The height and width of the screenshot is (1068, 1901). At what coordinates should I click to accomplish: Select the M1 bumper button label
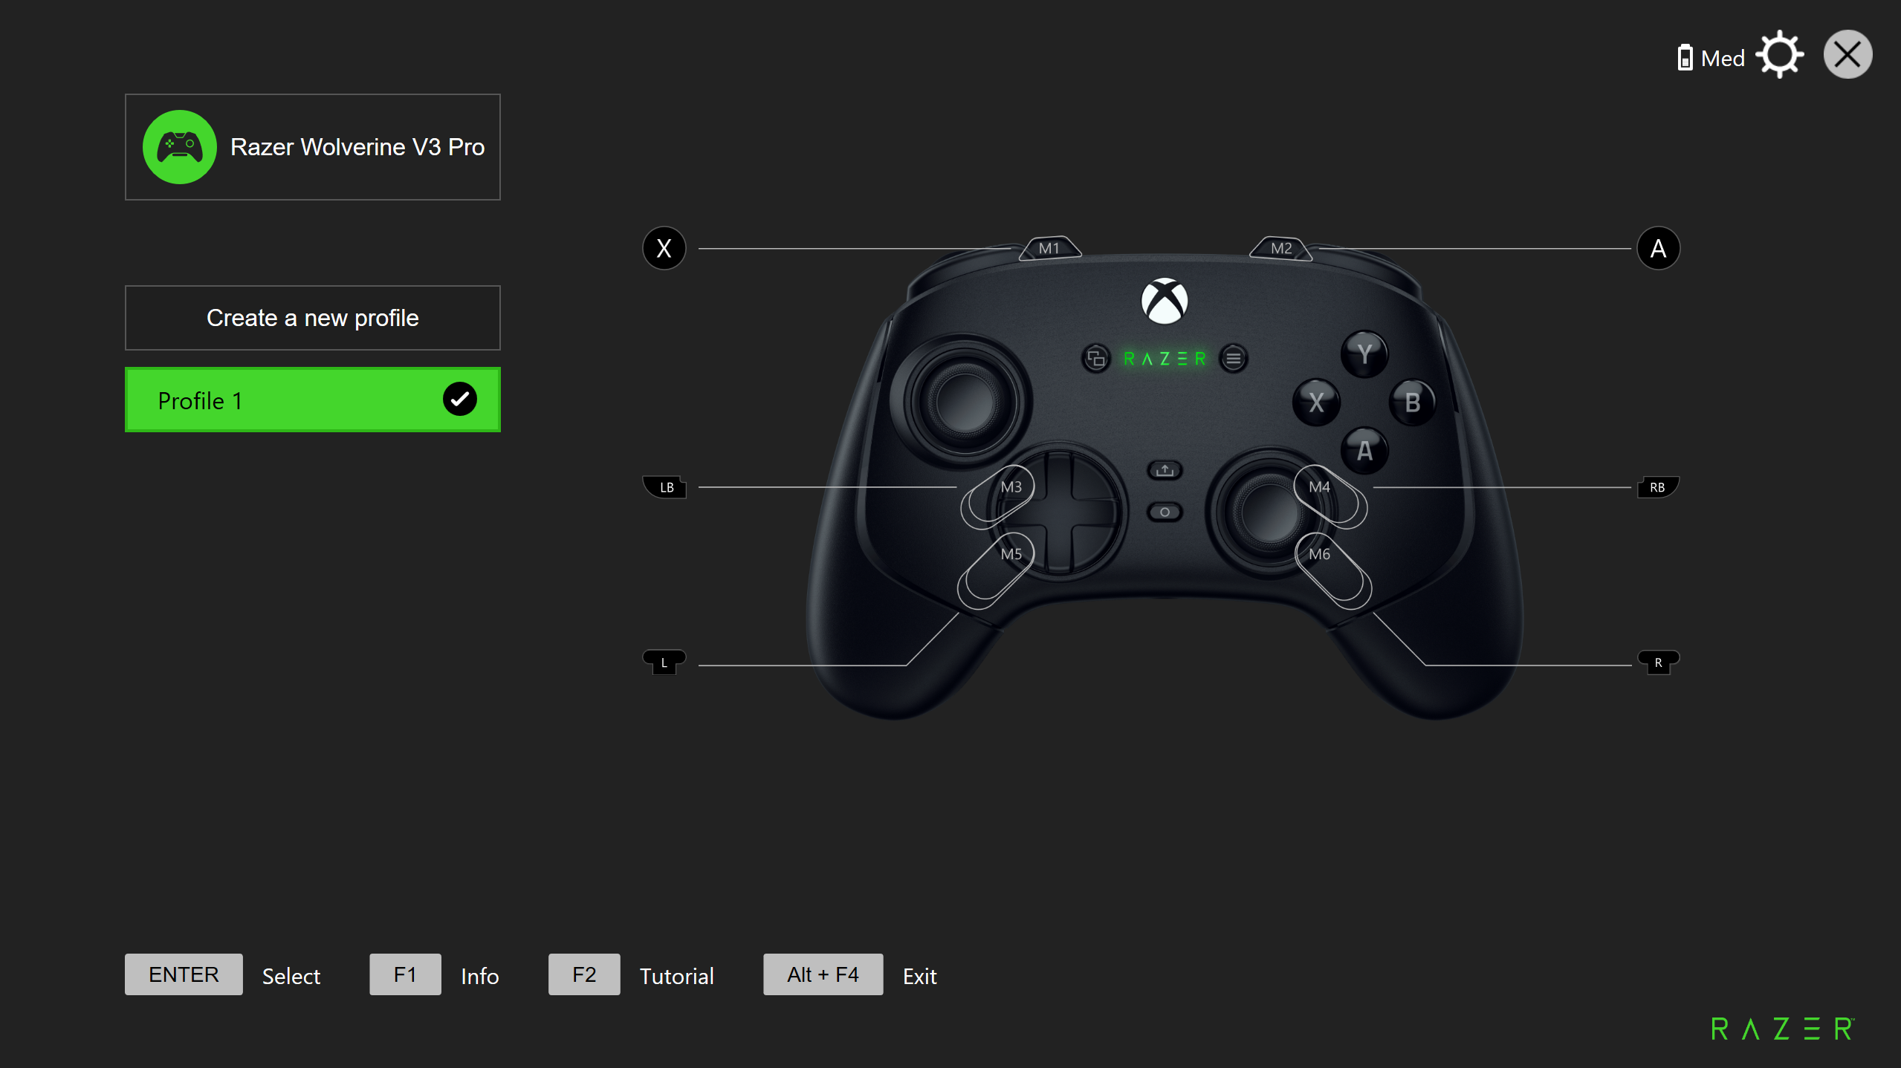pos(1049,248)
